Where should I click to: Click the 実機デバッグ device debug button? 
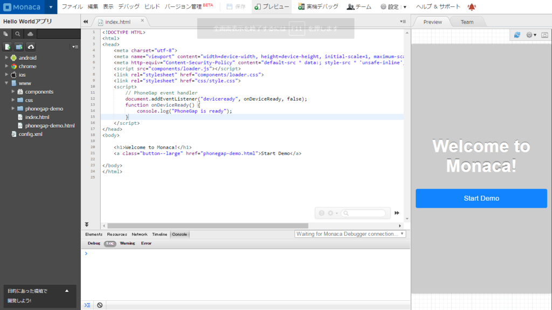point(318,6)
